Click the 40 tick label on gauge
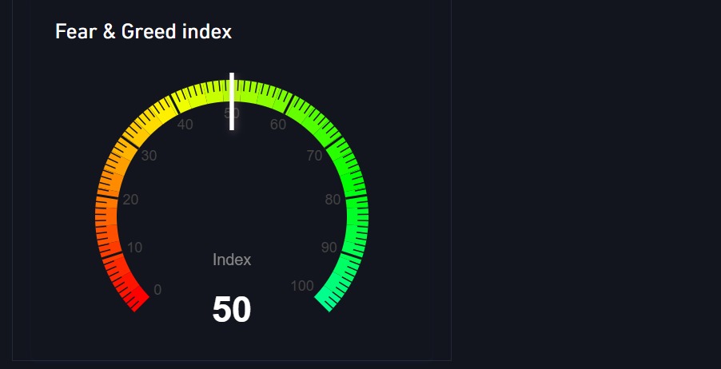This screenshot has width=721, height=369. (x=185, y=125)
